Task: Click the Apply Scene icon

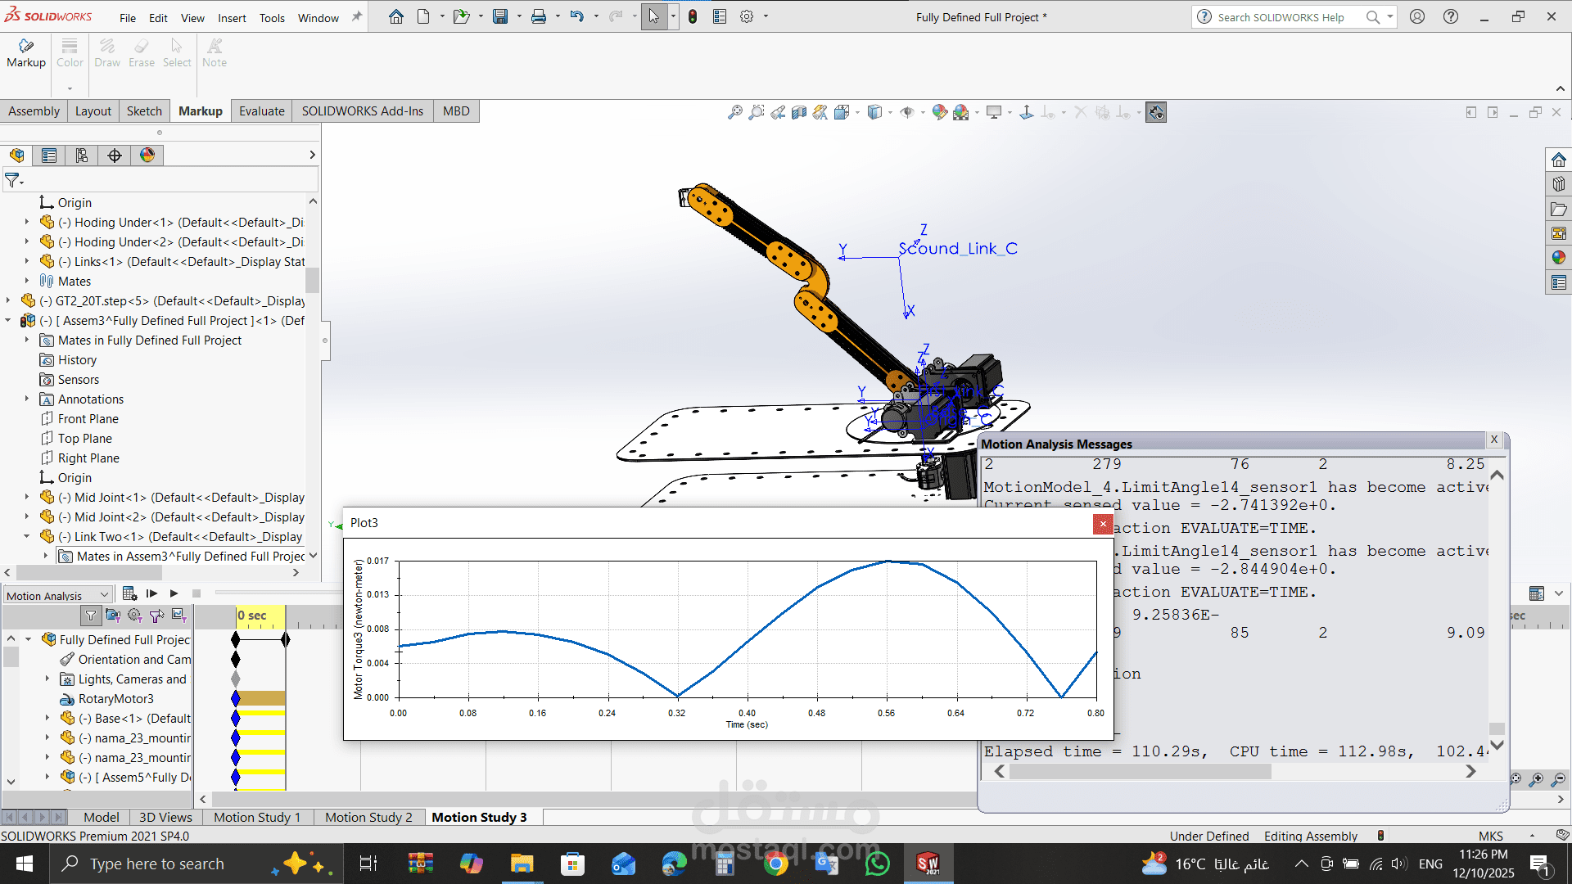Action: [961, 112]
